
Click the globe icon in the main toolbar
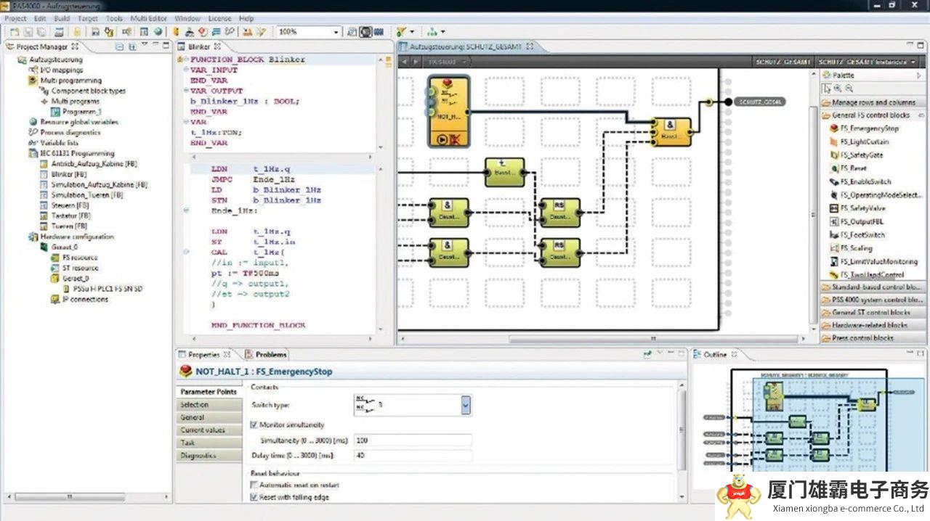157,32
